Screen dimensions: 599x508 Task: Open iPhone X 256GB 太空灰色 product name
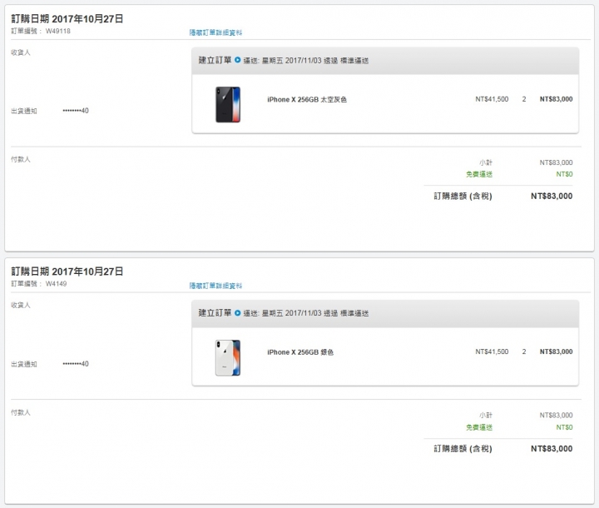click(x=307, y=99)
